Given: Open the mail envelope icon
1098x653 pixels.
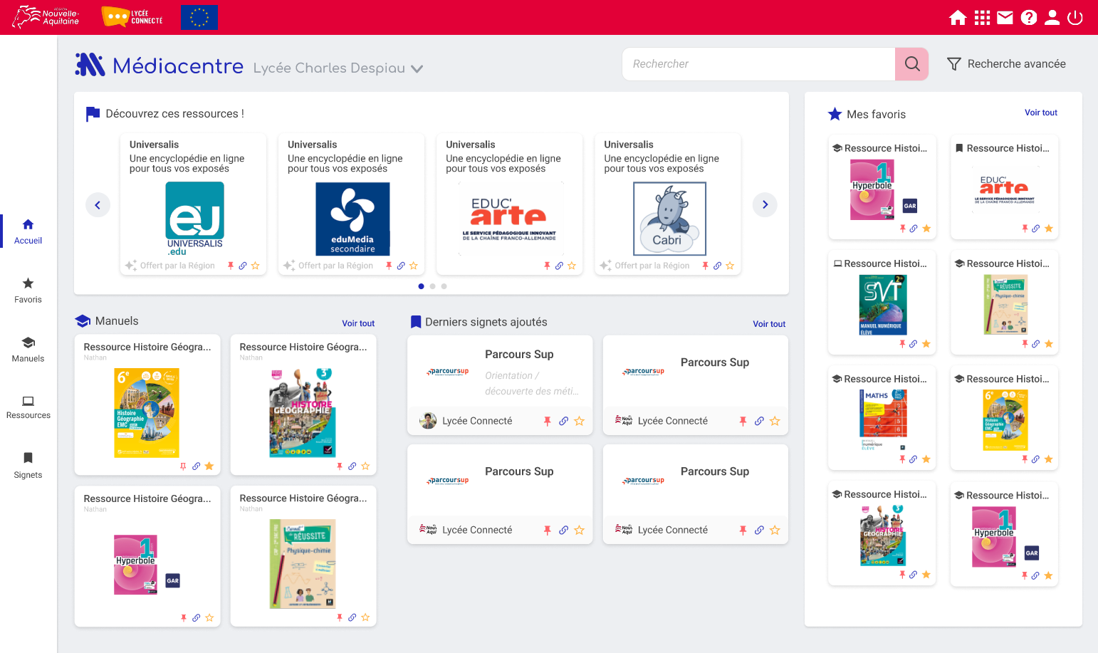Looking at the screenshot, I should tap(1005, 18).
